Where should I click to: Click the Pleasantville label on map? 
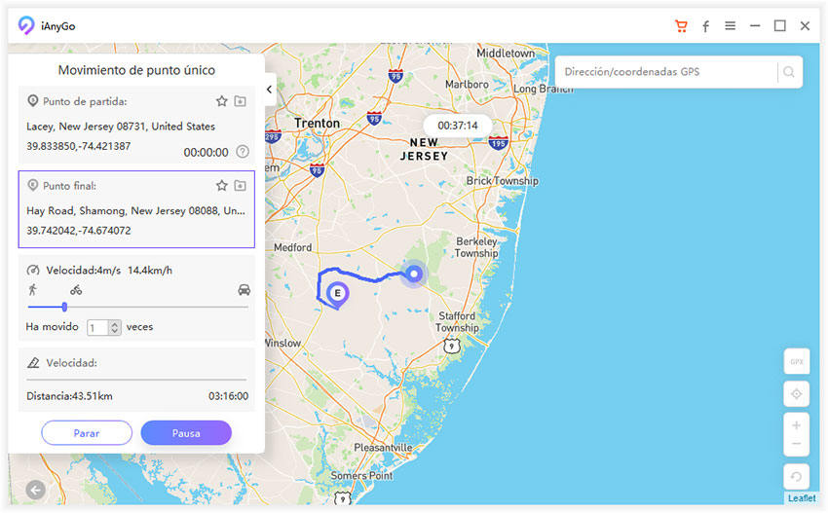pyautogui.click(x=383, y=448)
